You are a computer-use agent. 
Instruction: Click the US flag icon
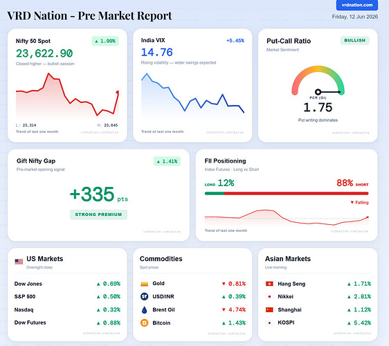pyautogui.click(x=19, y=262)
